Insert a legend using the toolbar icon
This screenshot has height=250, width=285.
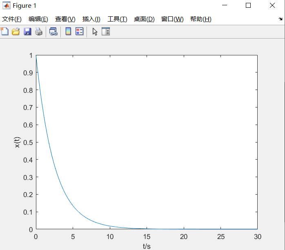point(80,31)
